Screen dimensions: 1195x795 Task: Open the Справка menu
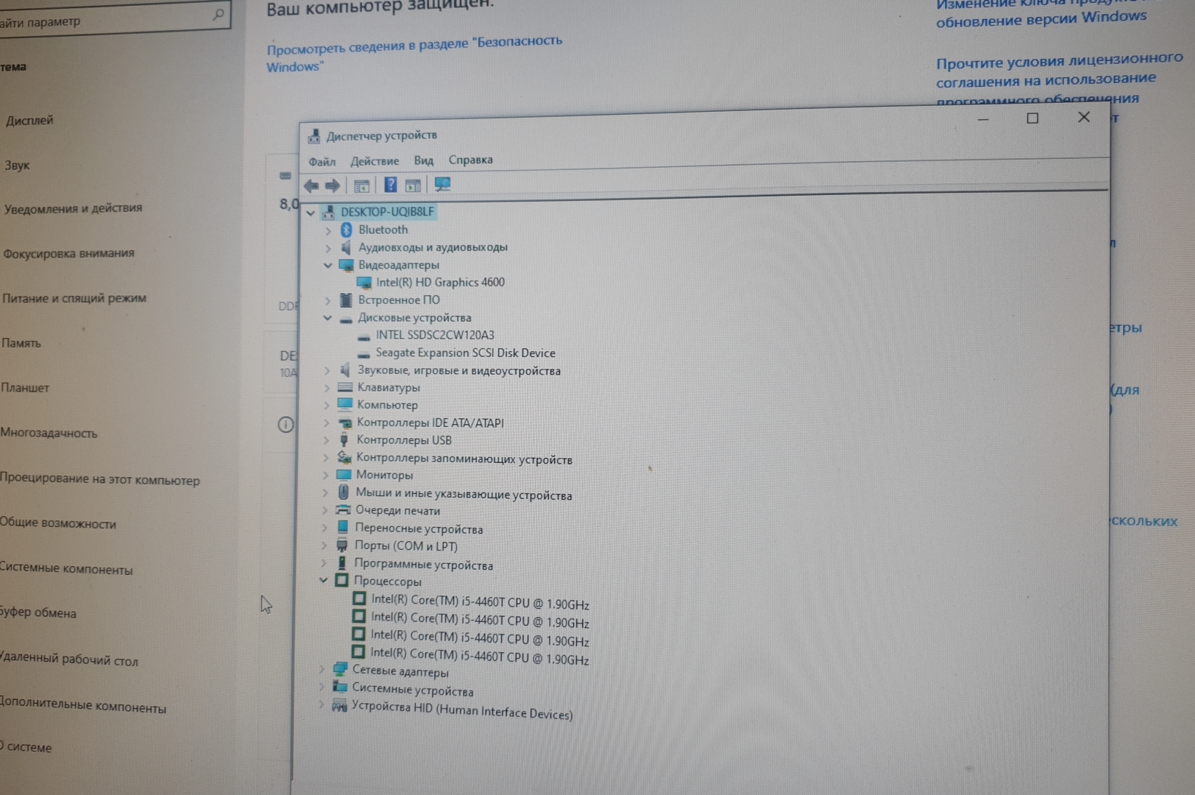[471, 160]
